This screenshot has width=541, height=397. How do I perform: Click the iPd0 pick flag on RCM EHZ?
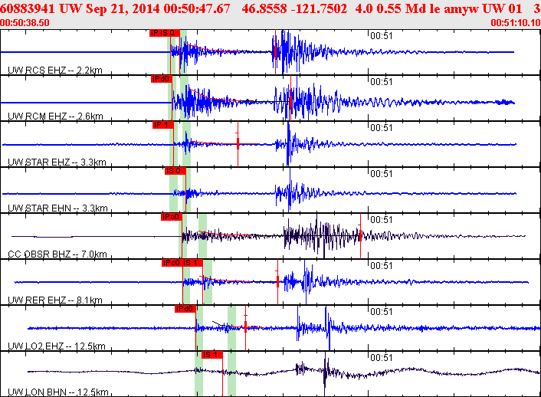coord(162,79)
